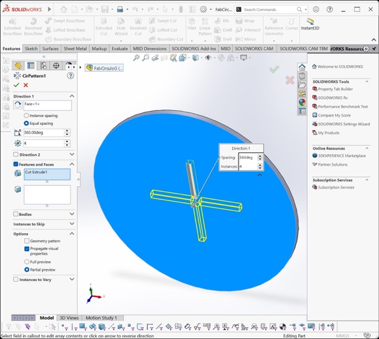379x339 pixels.
Task: Click the Zoom to Fit view icon
Action: pyautogui.click(x=136, y=58)
